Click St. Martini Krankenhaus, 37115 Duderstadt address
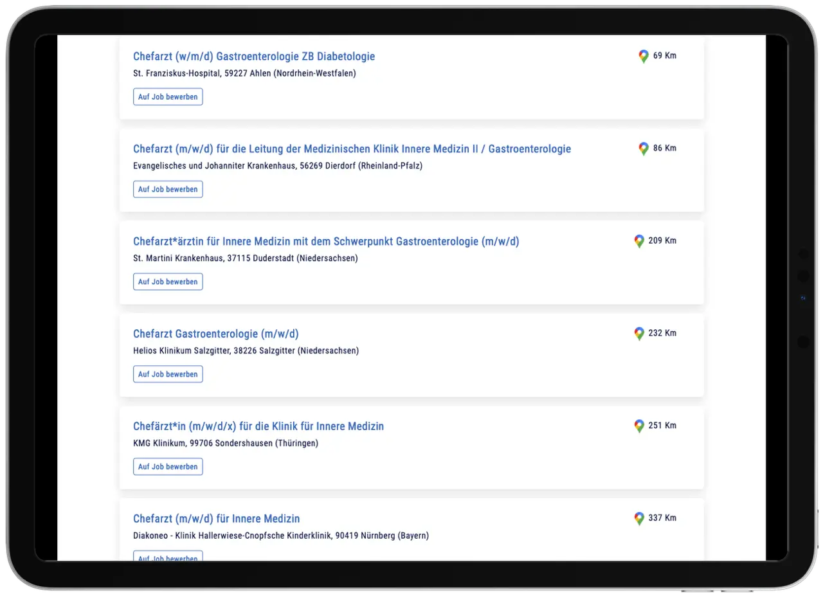 246,259
